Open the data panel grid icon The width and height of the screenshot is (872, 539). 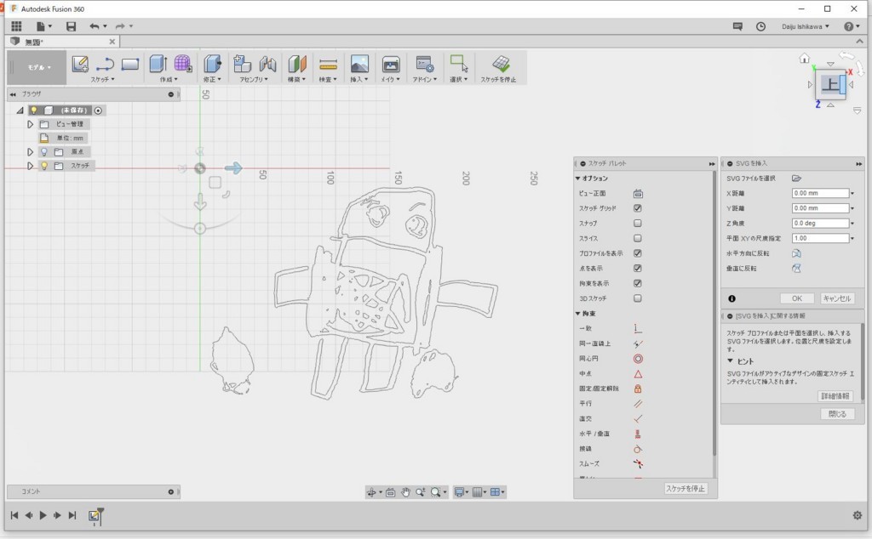pyautogui.click(x=17, y=26)
